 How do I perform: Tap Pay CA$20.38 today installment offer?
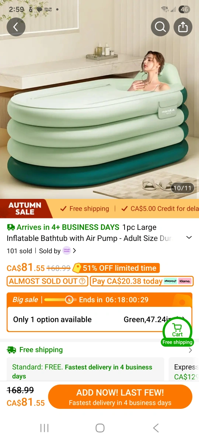[x=142, y=281]
